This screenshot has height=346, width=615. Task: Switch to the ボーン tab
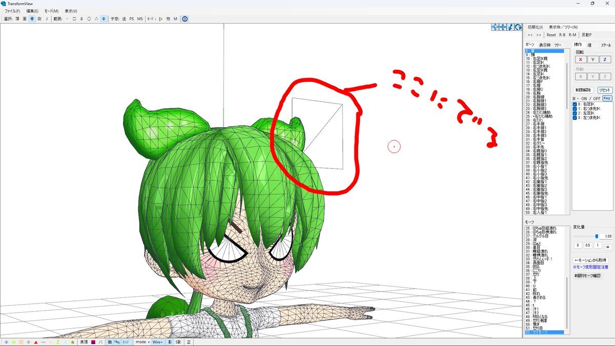[x=530, y=45]
